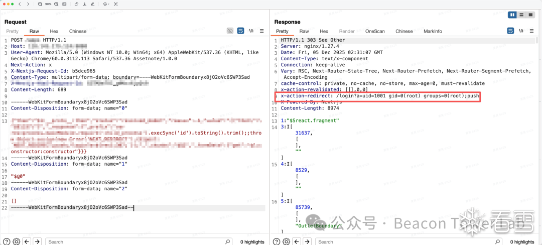542x245 pixels.
Task: Click the rotate icon in the viewer toolbar
Action: click(76, 4)
